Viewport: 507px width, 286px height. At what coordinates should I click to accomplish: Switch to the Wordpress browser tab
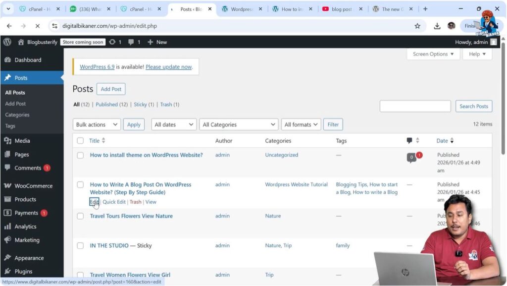pos(242,8)
